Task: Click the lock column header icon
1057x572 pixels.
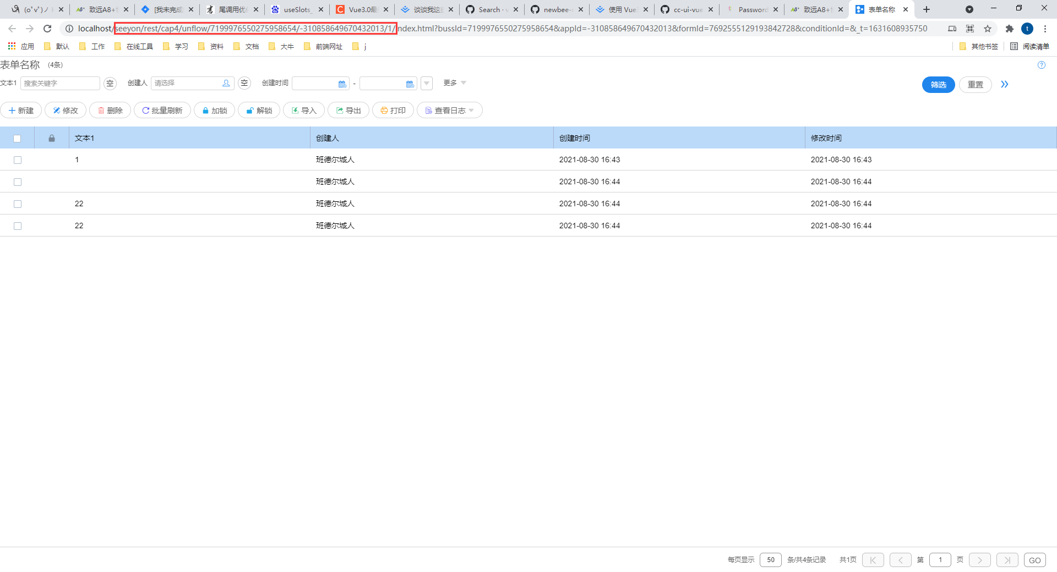Action: click(51, 138)
